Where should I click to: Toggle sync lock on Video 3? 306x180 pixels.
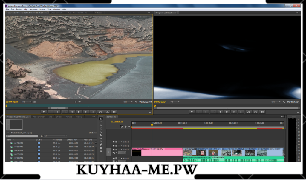tap(116, 142)
